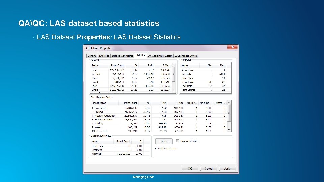The width and height of the screenshot is (324, 182).
Task: Select the Return No. attribute row
Action: click(x=206, y=70)
